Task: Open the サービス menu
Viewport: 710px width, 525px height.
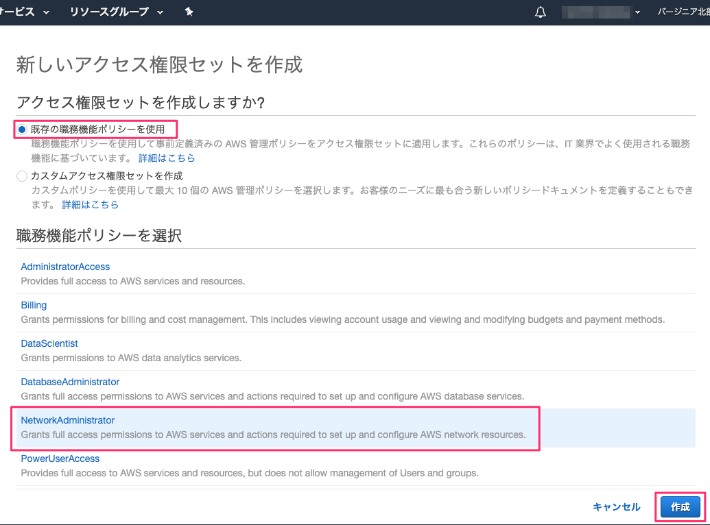Action: pyautogui.click(x=17, y=12)
